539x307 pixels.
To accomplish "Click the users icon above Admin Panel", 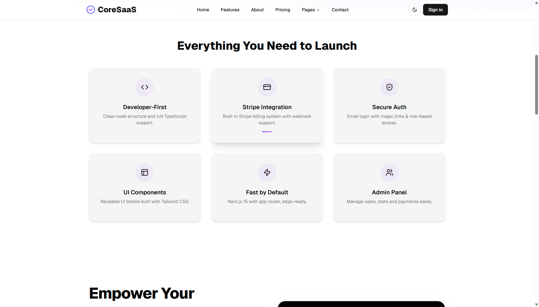I will (389, 172).
